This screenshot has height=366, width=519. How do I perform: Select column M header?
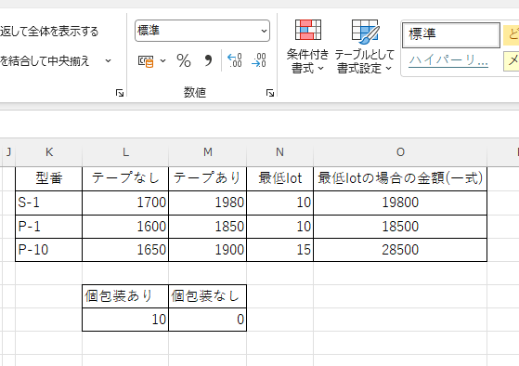(x=208, y=152)
